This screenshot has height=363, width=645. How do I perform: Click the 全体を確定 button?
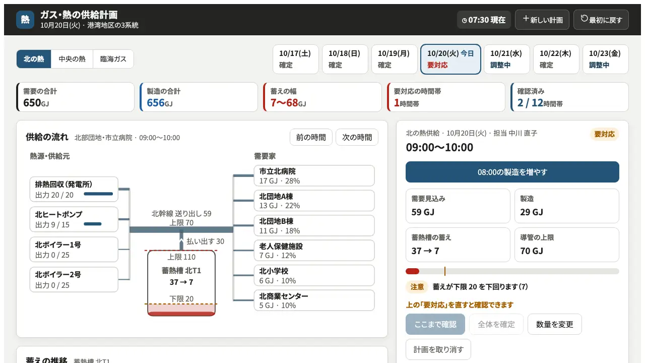tap(496, 324)
